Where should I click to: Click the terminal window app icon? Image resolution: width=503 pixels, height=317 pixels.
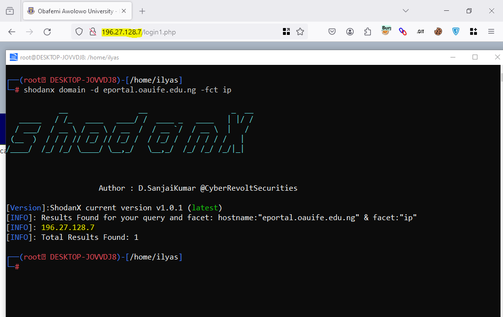pyautogui.click(x=13, y=57)
